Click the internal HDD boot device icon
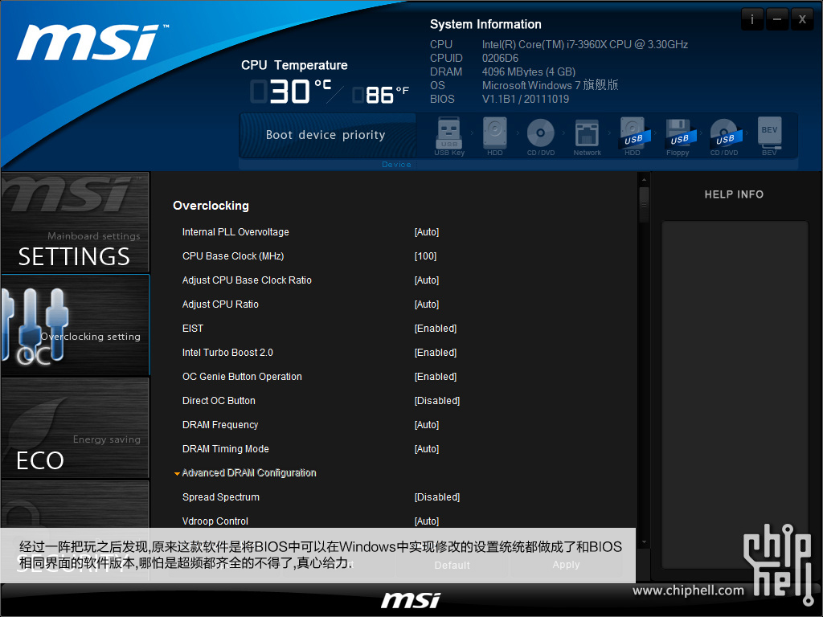823x617 pixels. click(x=495, y=135)
